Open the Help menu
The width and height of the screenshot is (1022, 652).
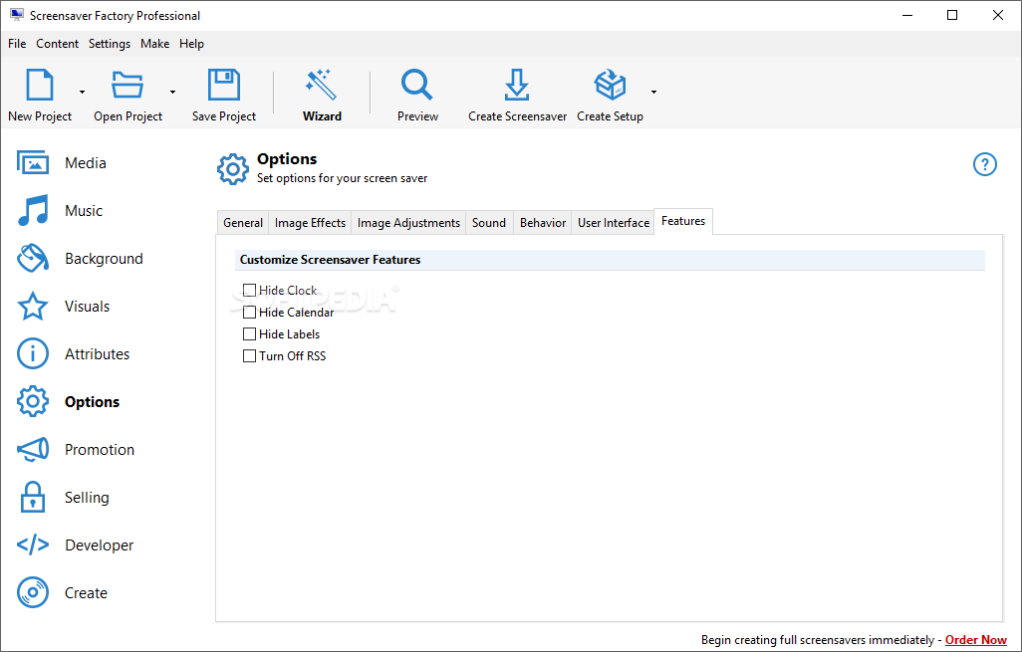coord(191,44)
